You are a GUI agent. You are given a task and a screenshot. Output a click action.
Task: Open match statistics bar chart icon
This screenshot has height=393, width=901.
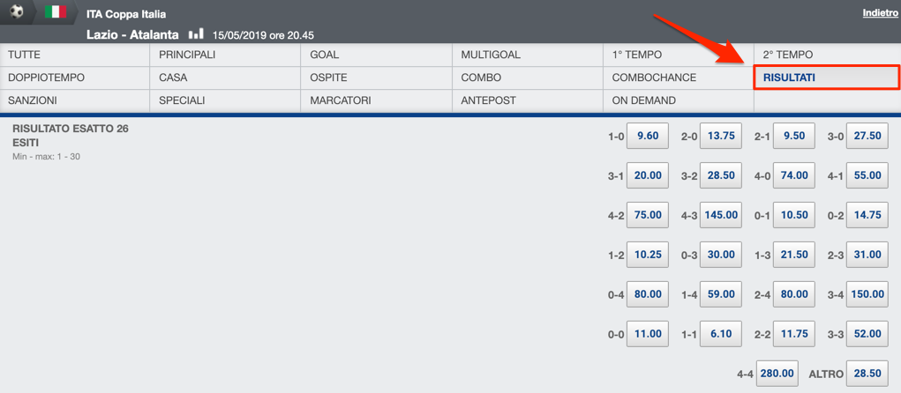(196, 33)
